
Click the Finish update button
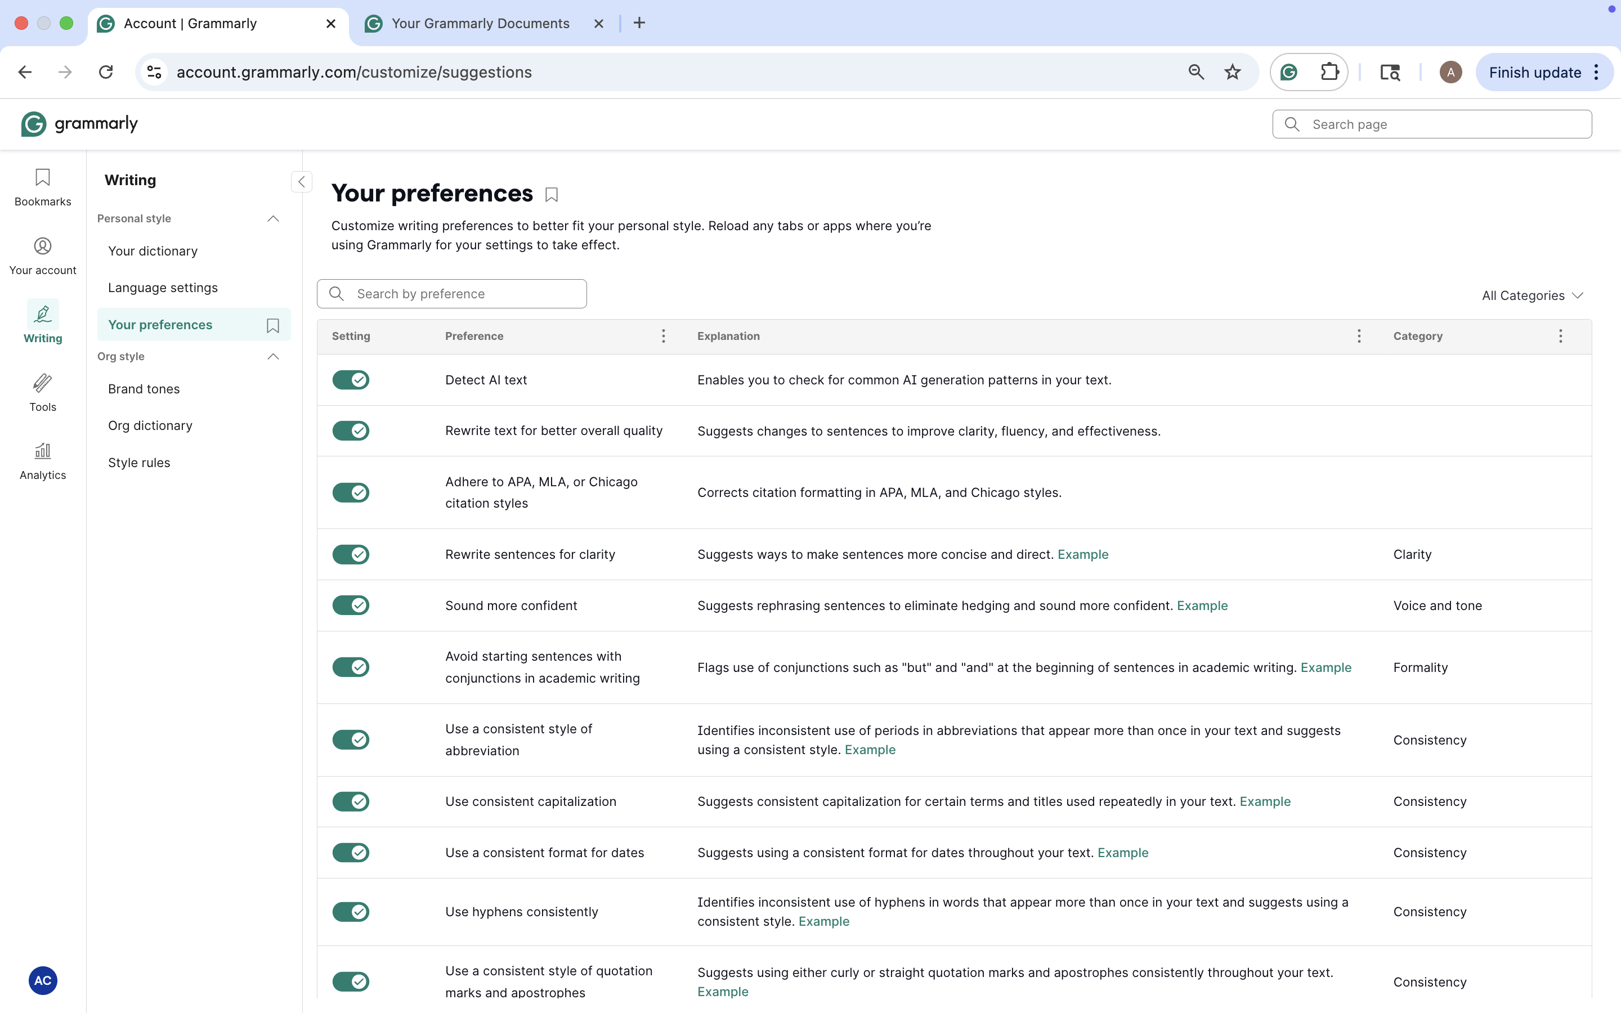point(1535,71)
